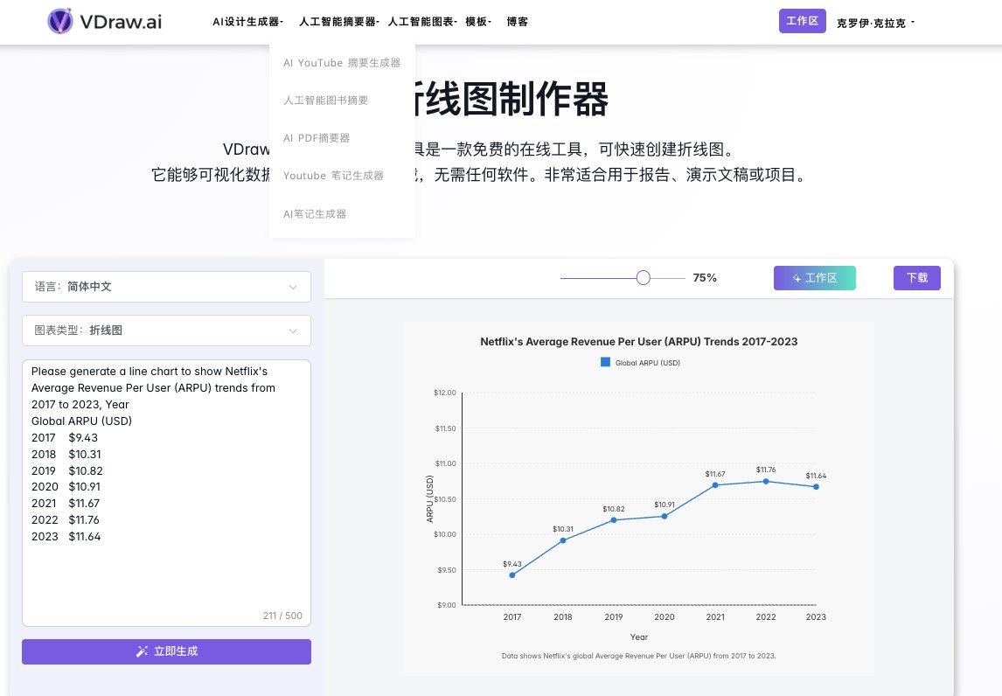
Task: Click the 2019 data point $10.82
Action: pos(614,520)
